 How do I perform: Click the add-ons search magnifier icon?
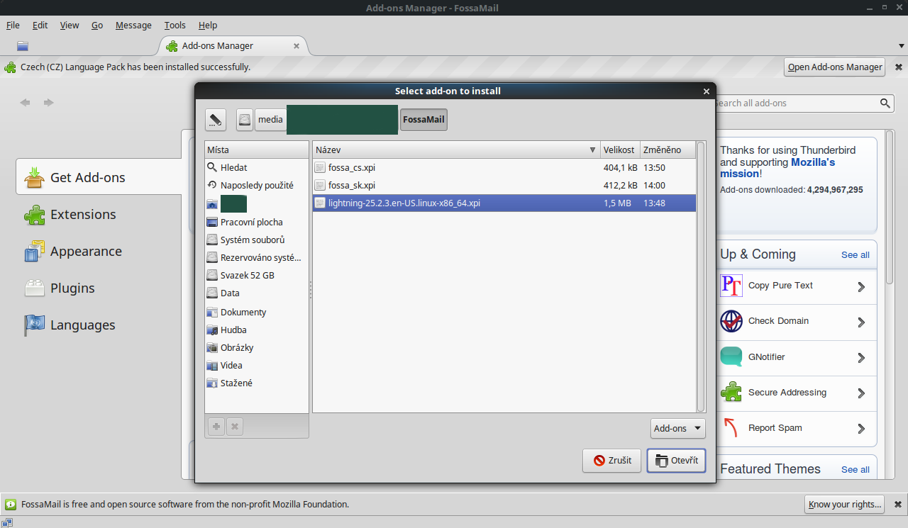[885, 103]
